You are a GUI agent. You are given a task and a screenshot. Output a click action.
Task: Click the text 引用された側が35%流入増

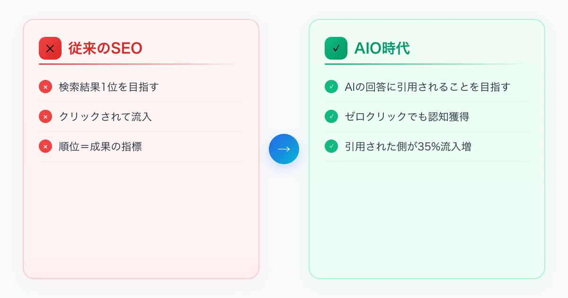click(408, 147)
